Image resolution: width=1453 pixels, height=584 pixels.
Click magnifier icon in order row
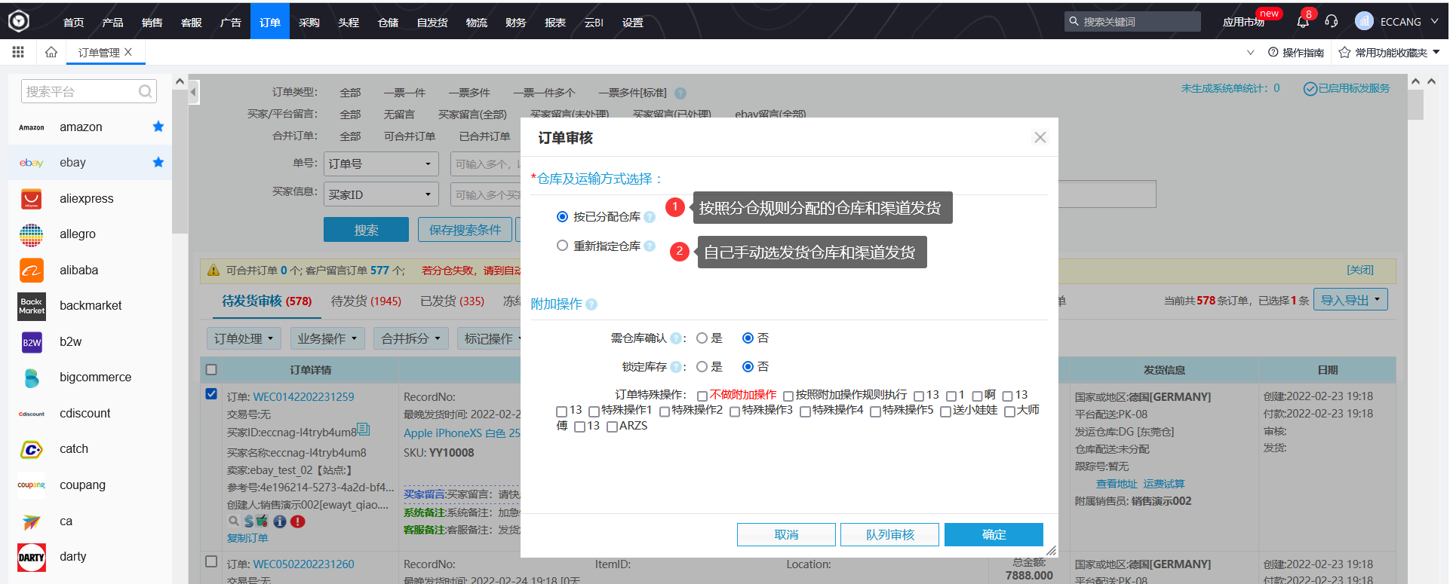click(x=234, y=521)
